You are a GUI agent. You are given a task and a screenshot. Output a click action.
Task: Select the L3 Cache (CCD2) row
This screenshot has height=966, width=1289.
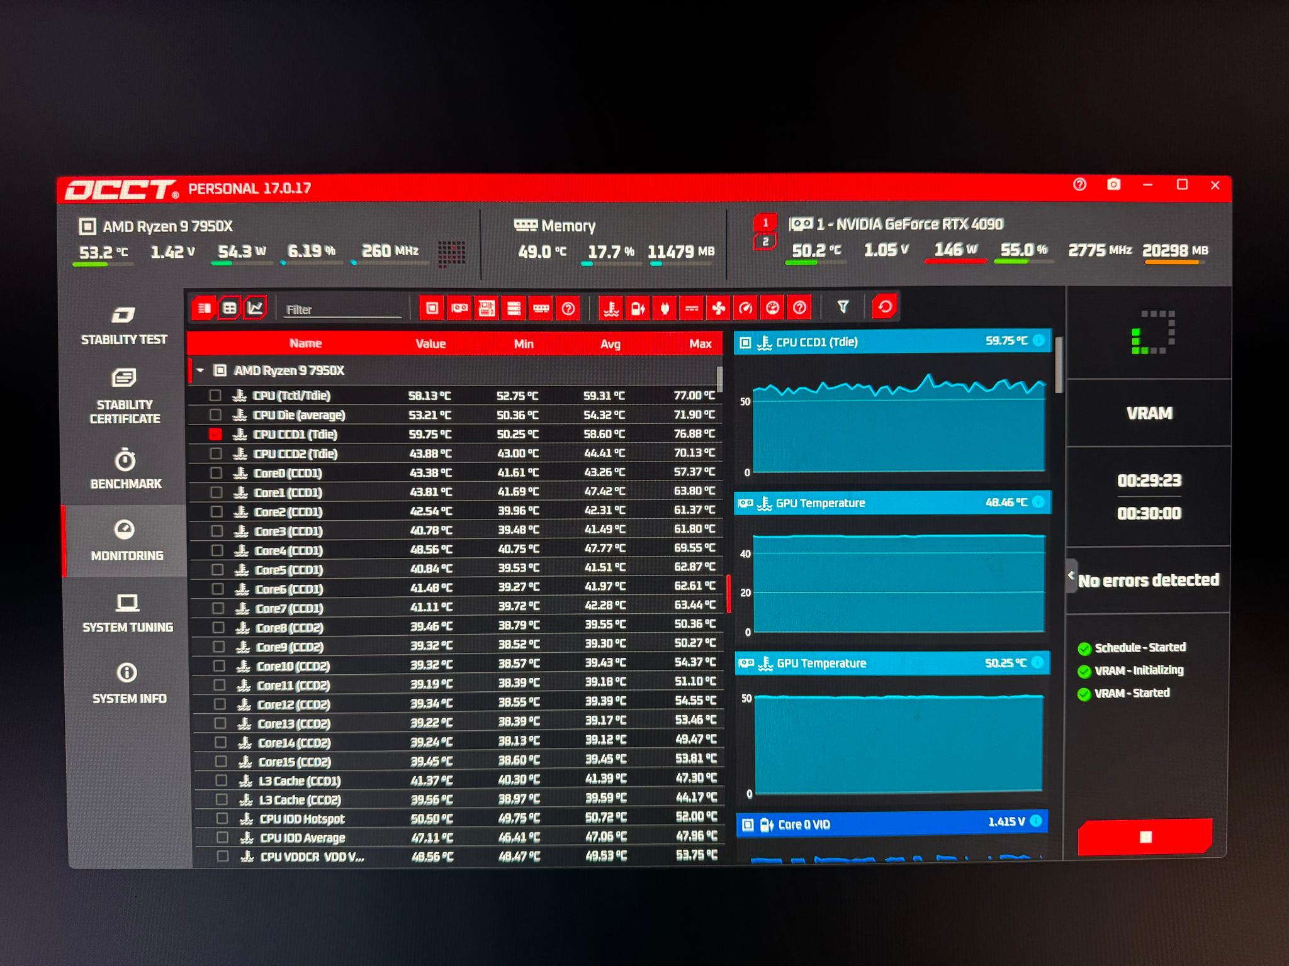point(459,799)
